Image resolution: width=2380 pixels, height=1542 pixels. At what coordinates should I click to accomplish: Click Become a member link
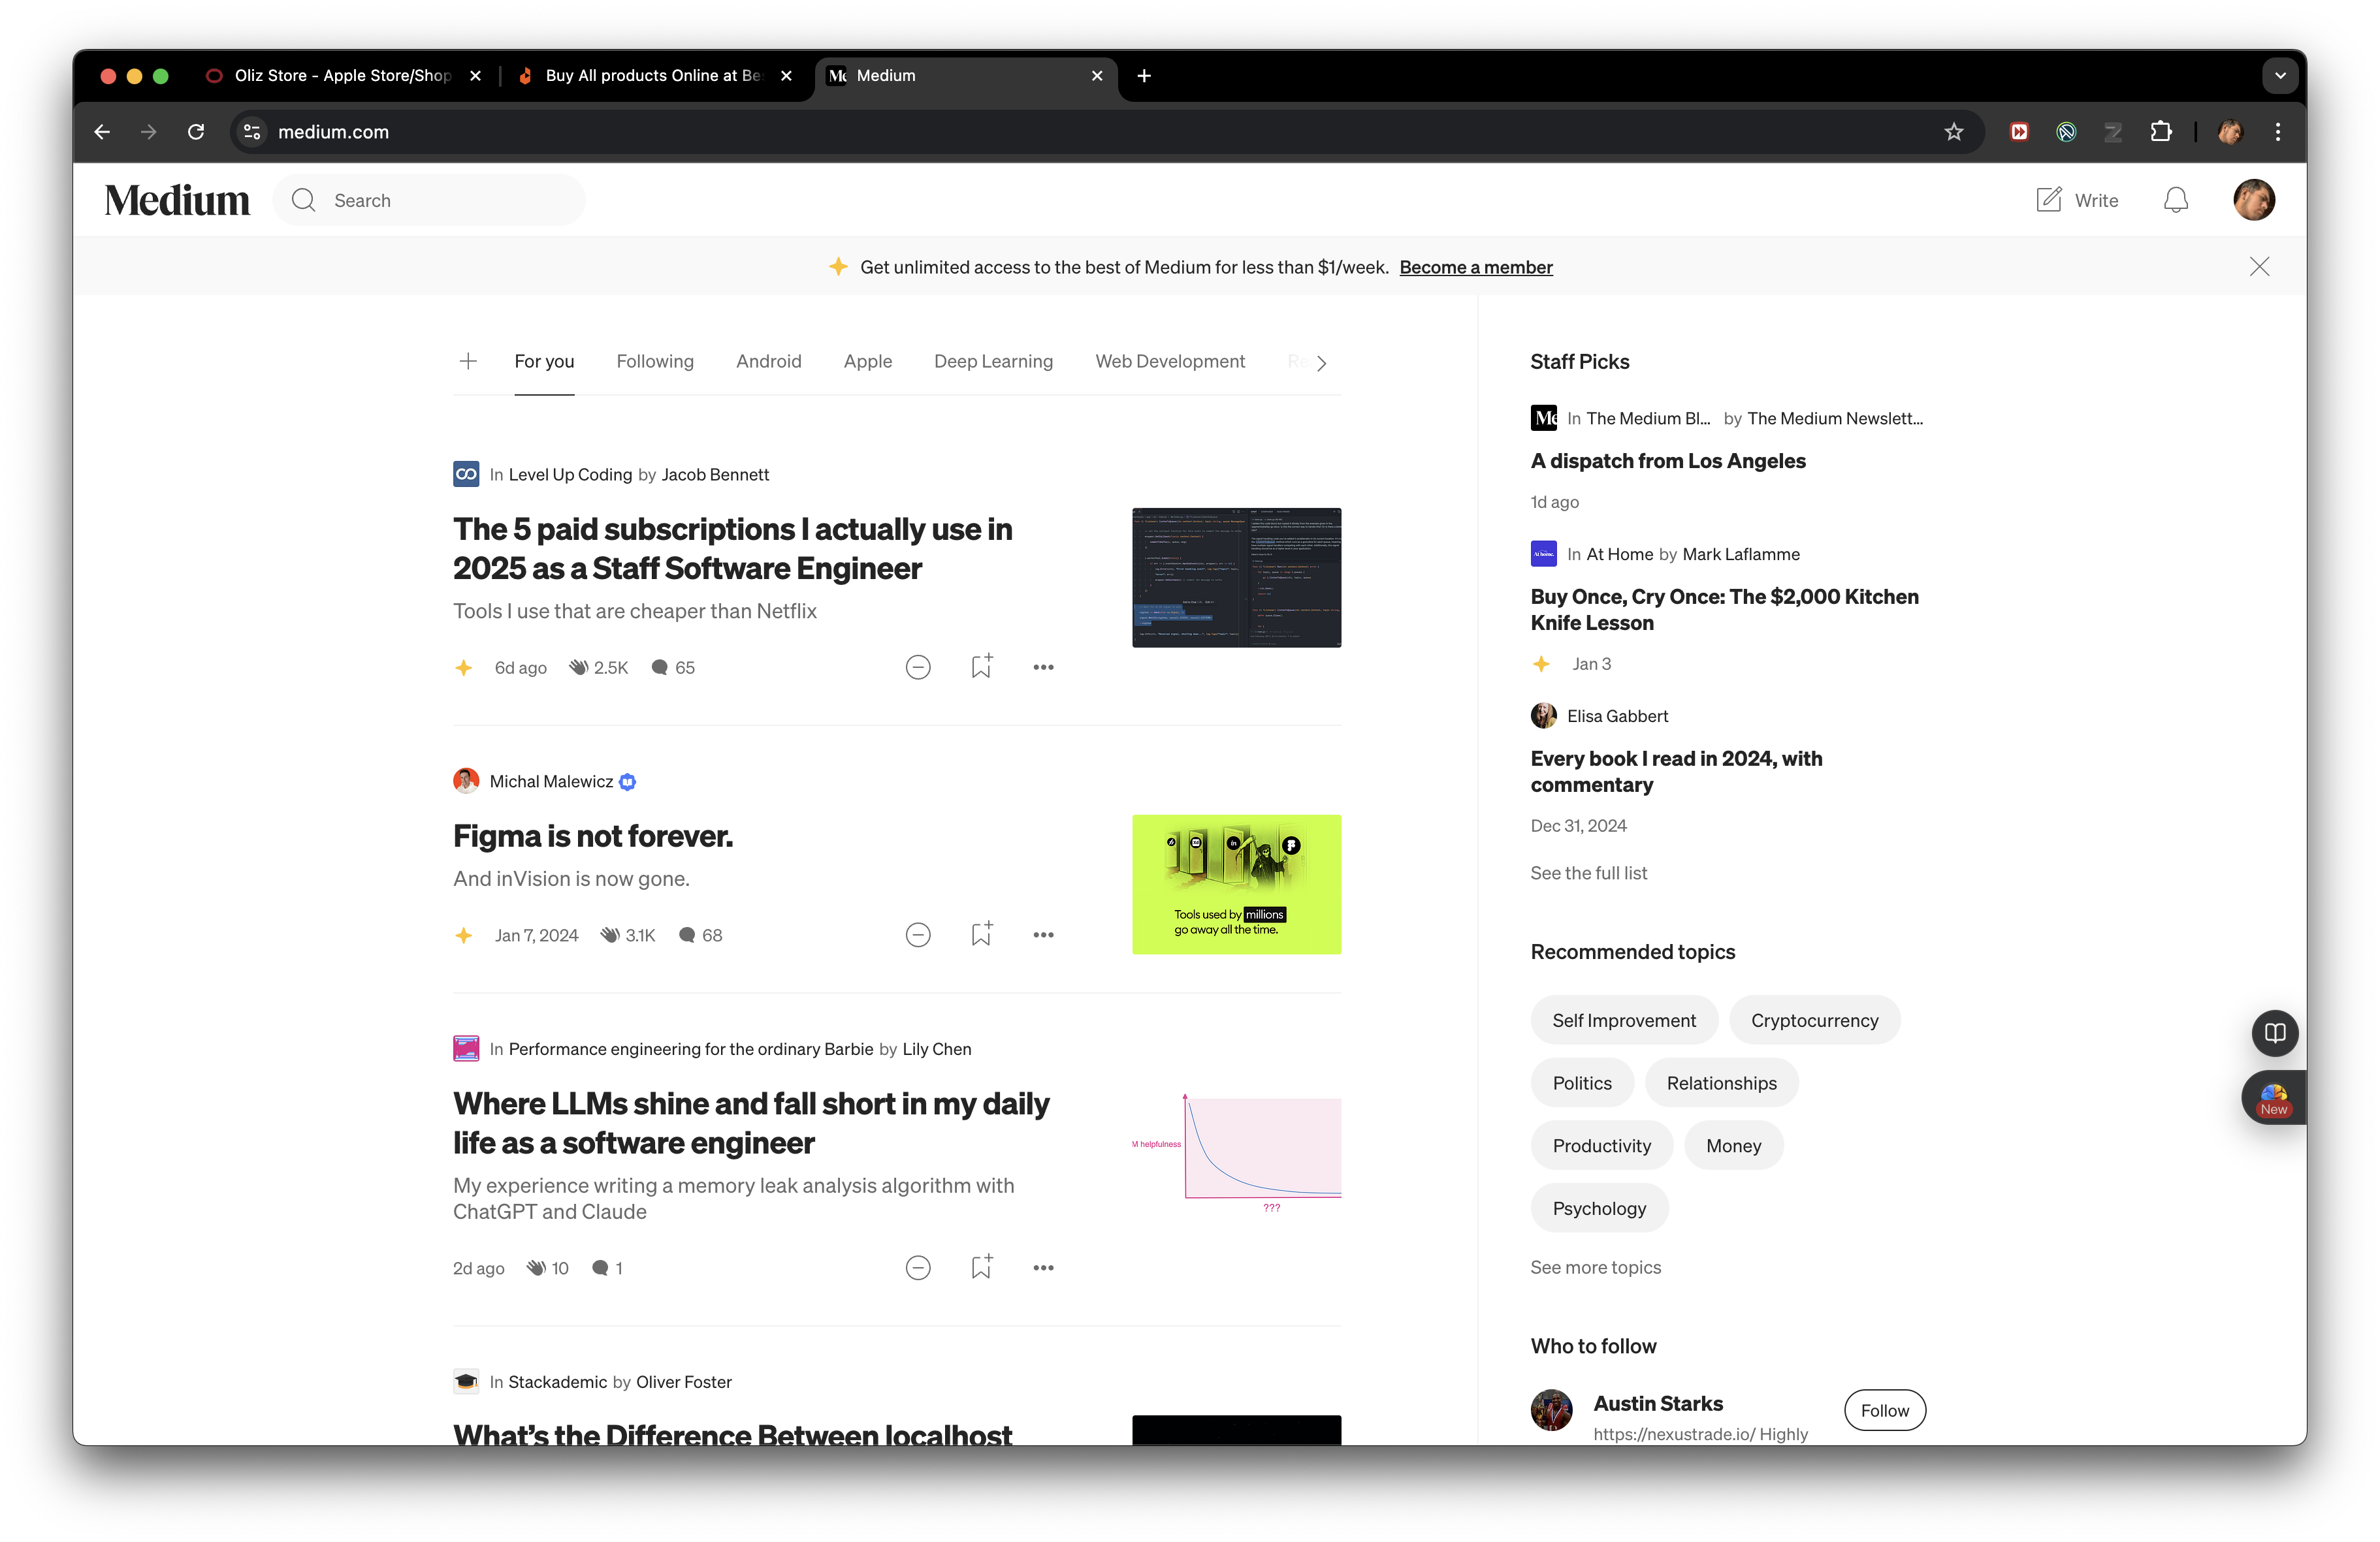click(x=1476, y=267)
